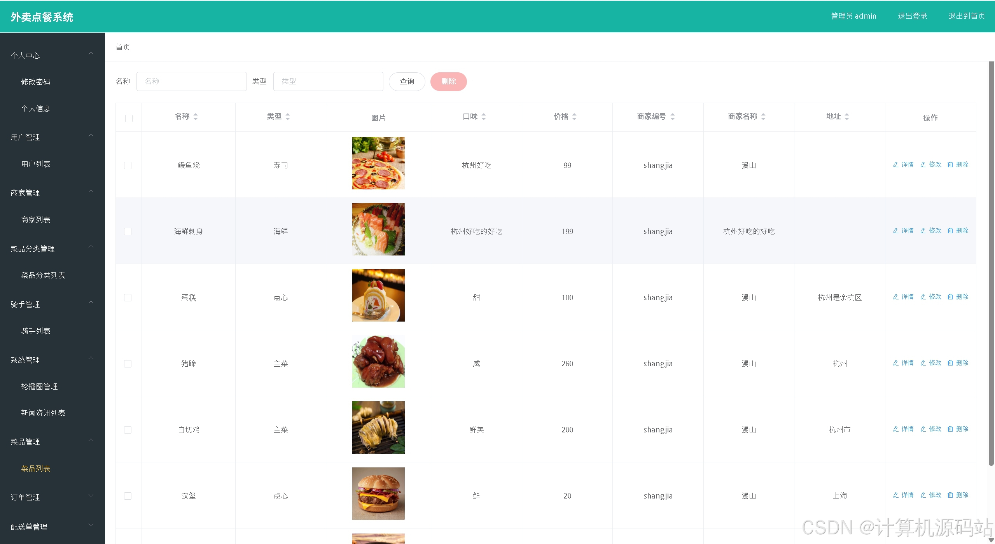This screenshot has width=995, height=544.
Task: Open 猪蹄 details
Action: [x=903, y=363]
